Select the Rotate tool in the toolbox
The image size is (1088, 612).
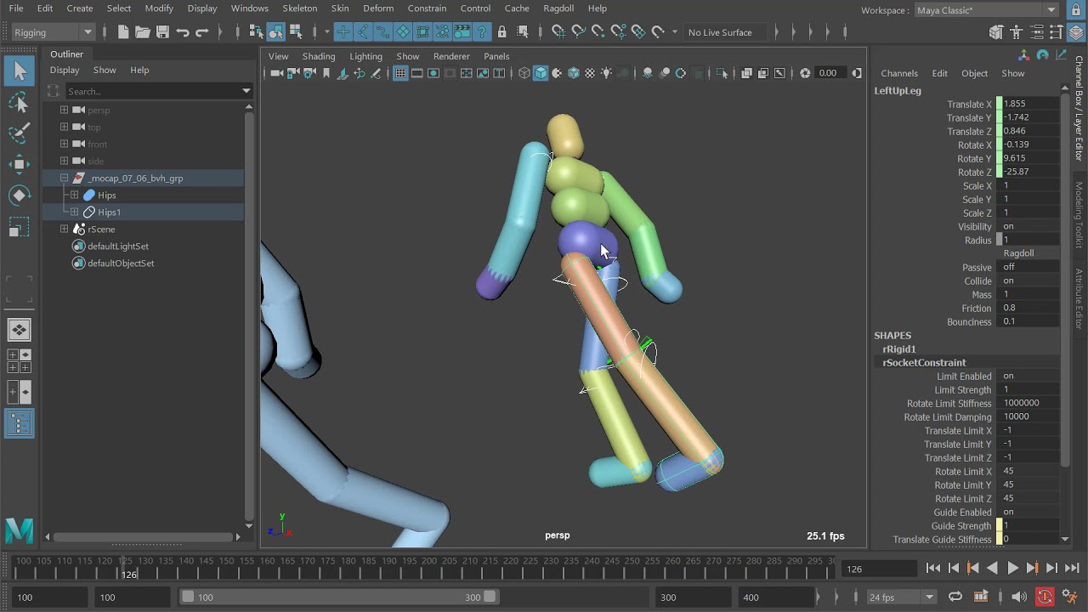20,195
